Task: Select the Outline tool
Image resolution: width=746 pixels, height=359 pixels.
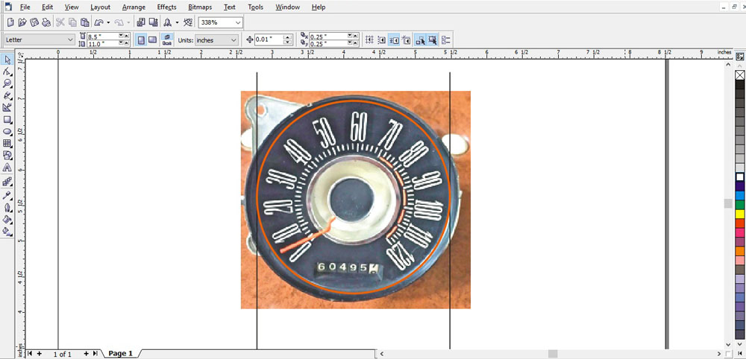Action: click(7, 208)
